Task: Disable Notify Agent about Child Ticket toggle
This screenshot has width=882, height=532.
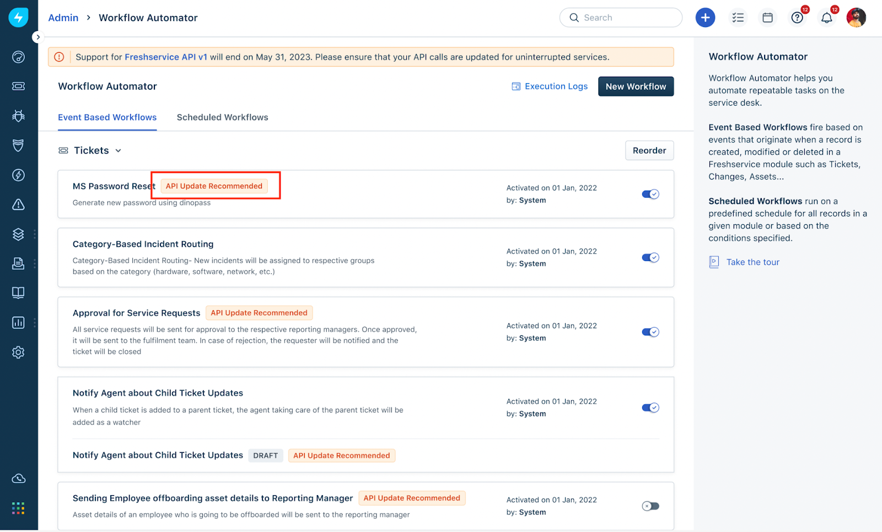Action: pos(650,408)
